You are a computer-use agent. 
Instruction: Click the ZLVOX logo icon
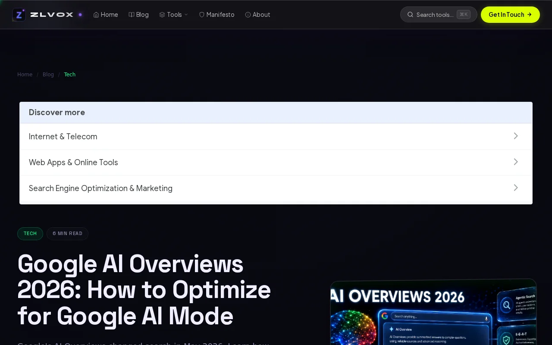(x=19, y=15)
